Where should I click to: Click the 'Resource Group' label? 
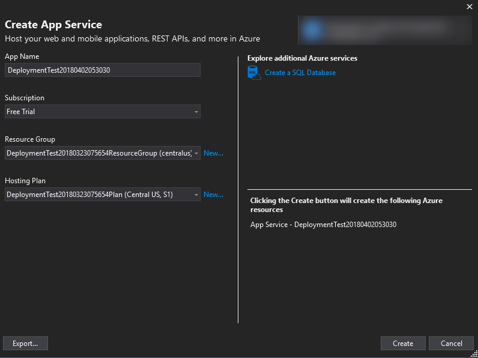(30, 139)
